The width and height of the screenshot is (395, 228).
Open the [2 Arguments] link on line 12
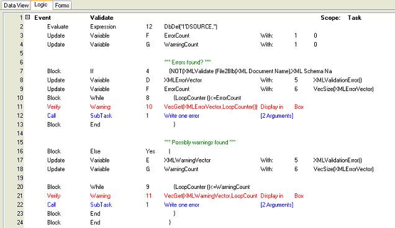pos(277,116)
